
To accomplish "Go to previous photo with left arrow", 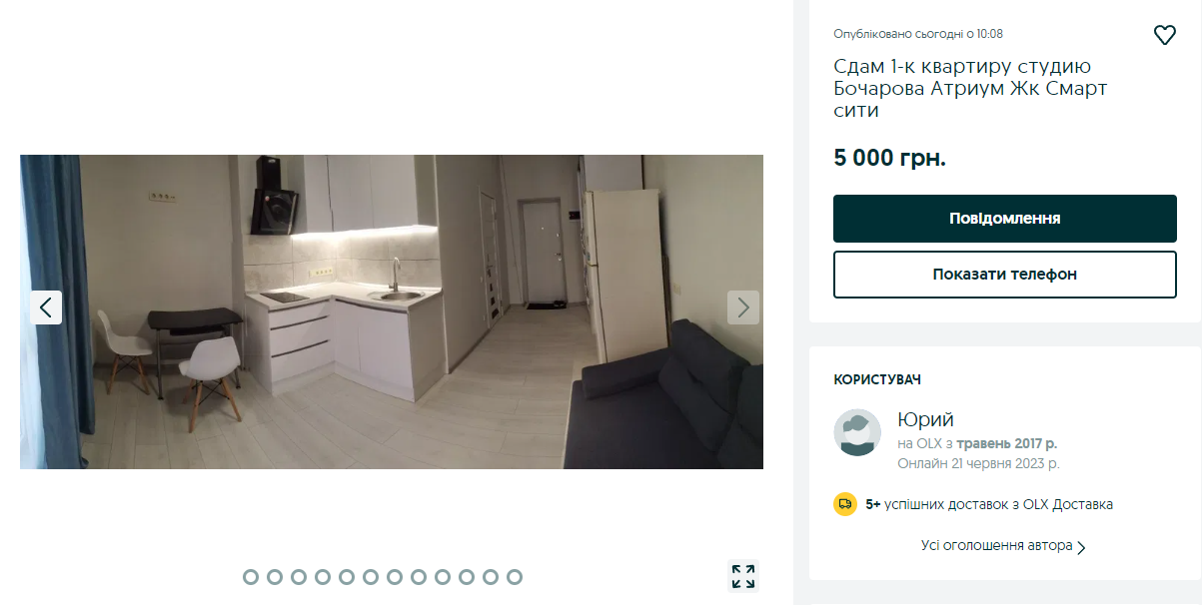I will 46,307.
